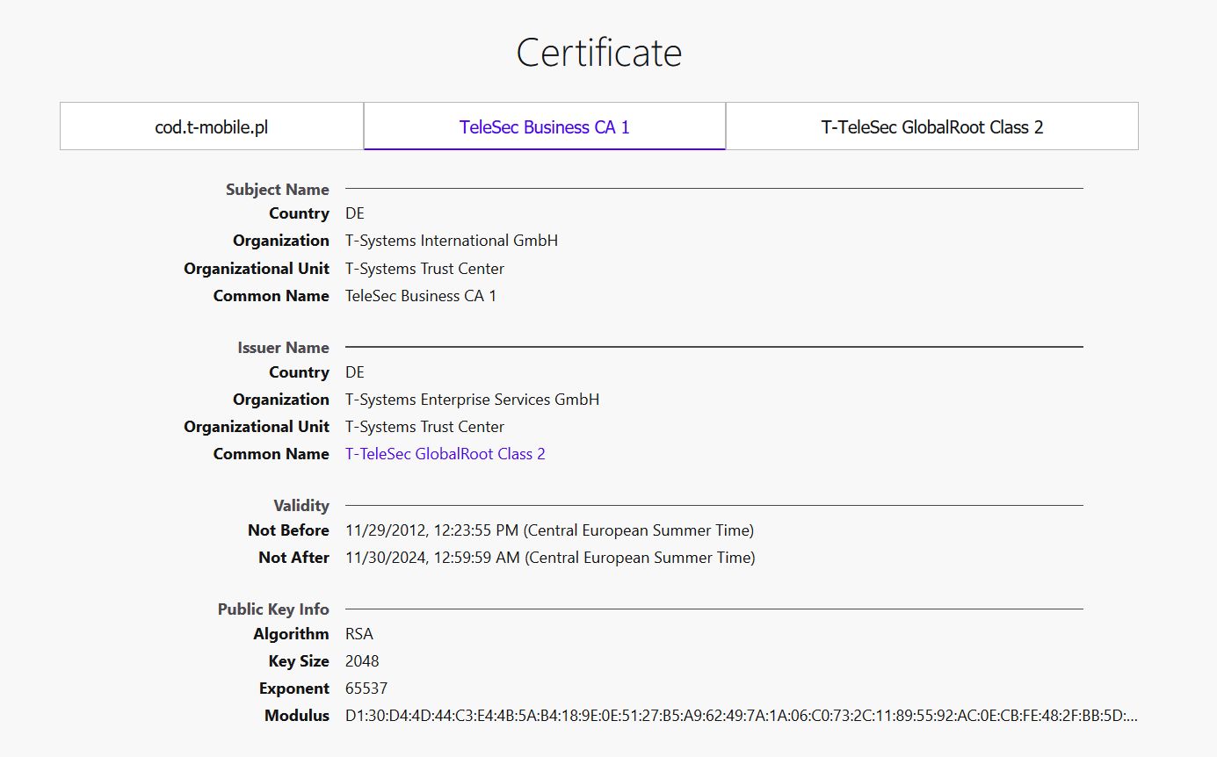Click the subject Common Name value text
Viewport: 1217px width, 757px height.
coord(420,296)
